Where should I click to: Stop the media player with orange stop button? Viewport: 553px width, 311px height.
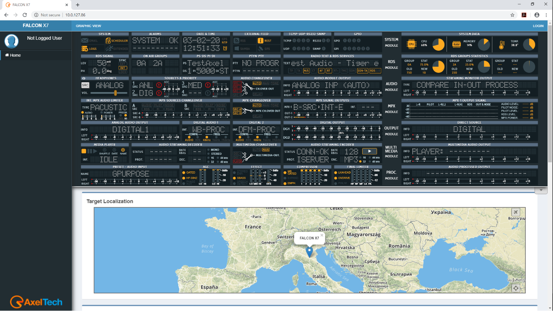[x=84, y=151]
